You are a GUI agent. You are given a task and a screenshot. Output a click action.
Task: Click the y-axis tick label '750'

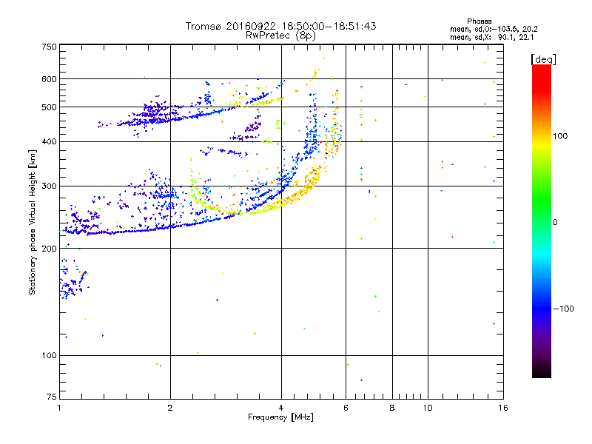click(x=49, y=47)
